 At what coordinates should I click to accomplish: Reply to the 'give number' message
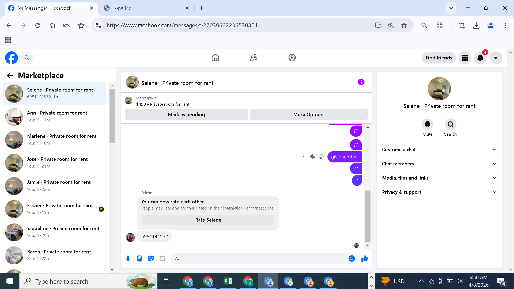pos(312,157)
